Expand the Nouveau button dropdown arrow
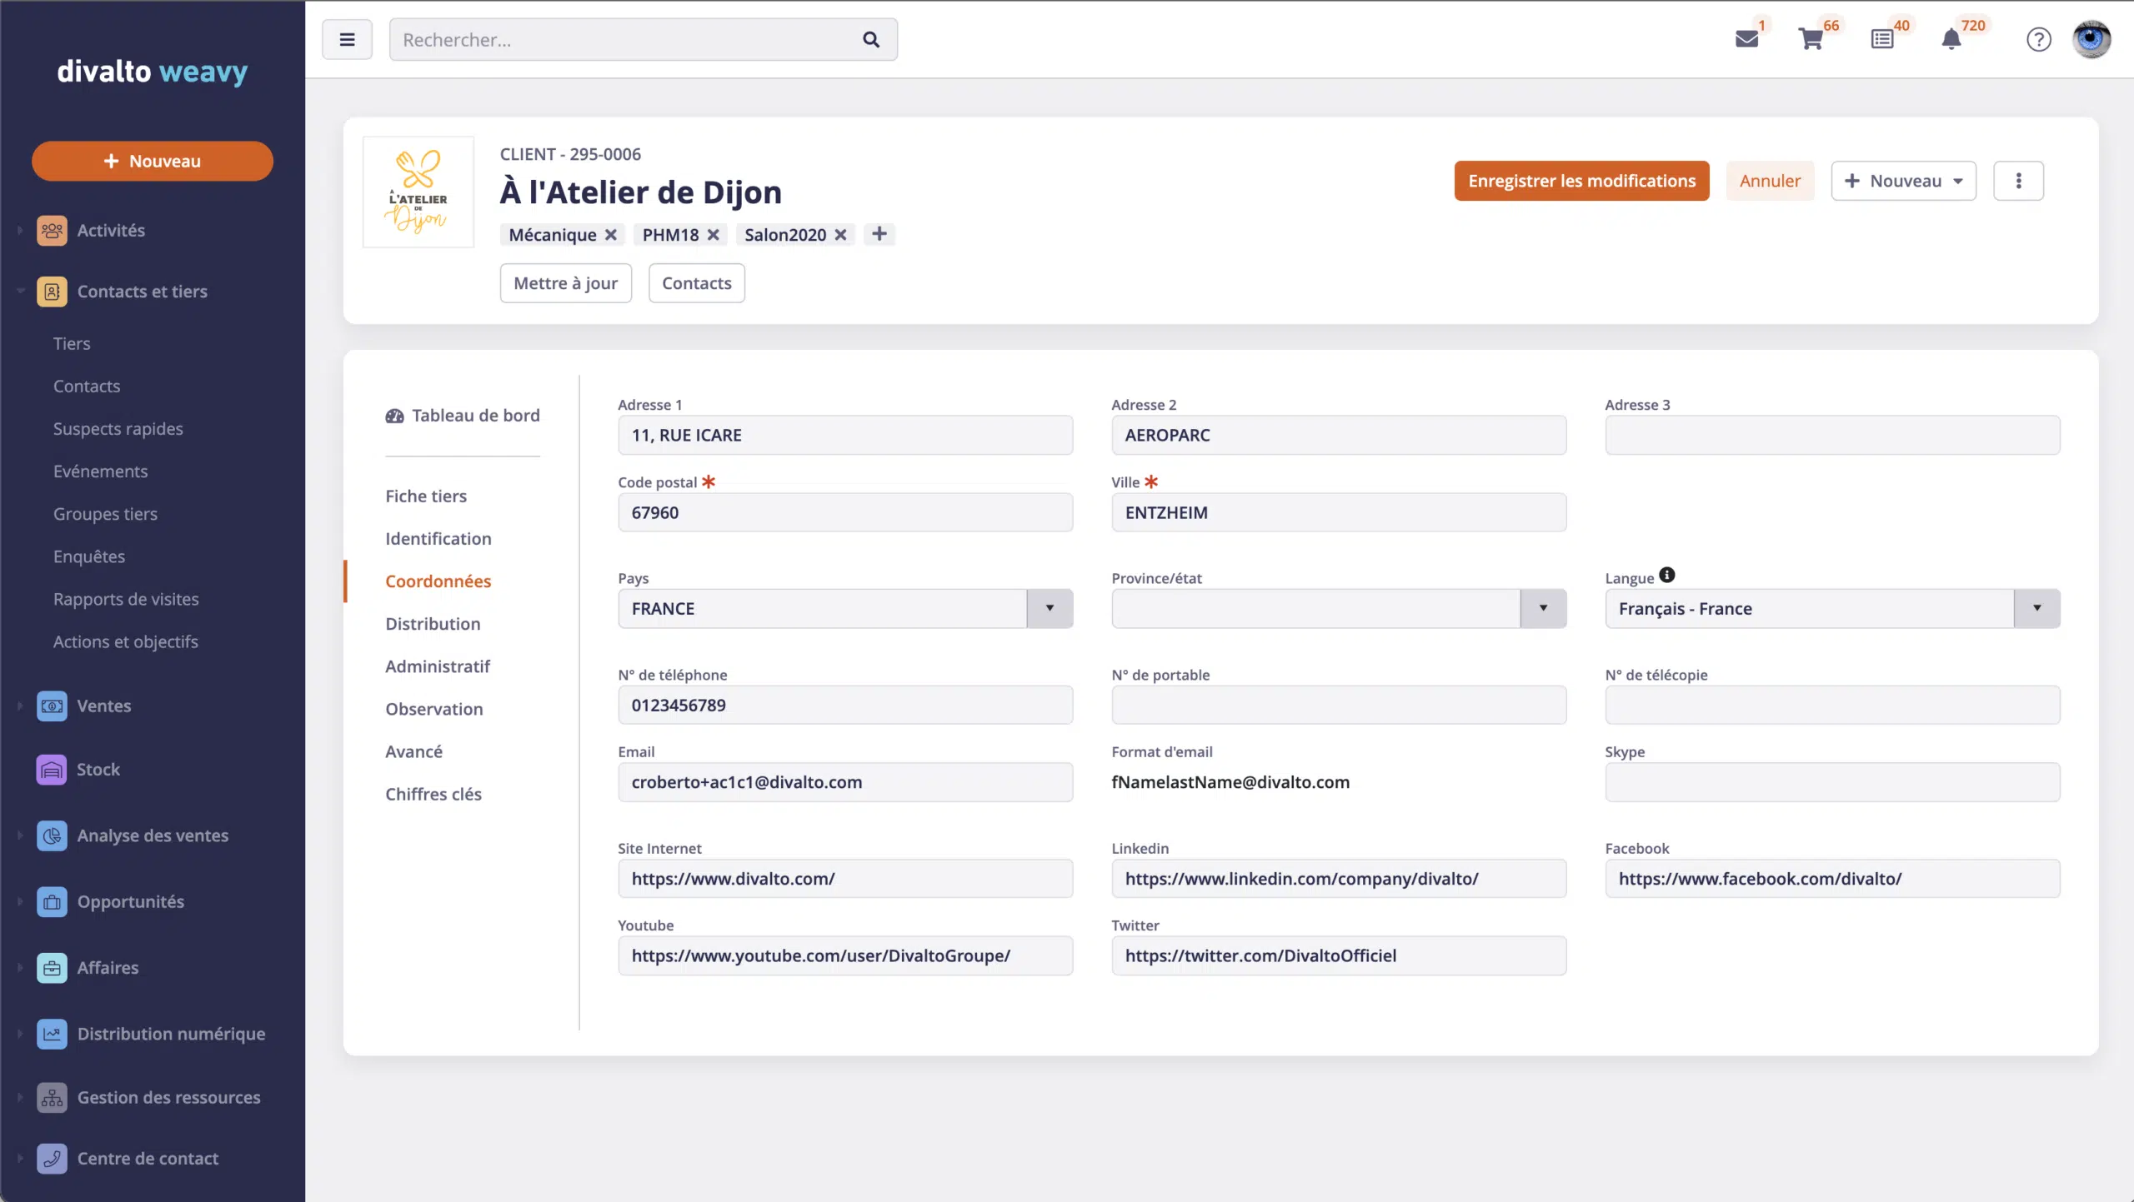The height and width of the screenshot is (1202, 2134). click(x=1958, y=181)
